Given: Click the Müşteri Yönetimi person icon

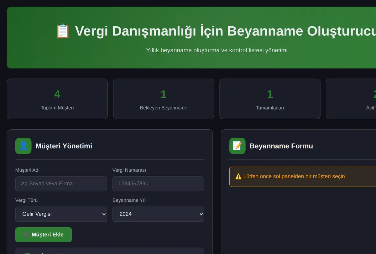Looking at the screenshot, I should click(x=23, y=146).
